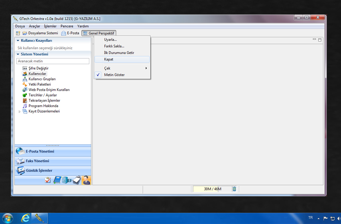Select the Web Posta Erişim Kuralları icon
The height and width of the screenshot is (224, 341).
click(25, 90)
